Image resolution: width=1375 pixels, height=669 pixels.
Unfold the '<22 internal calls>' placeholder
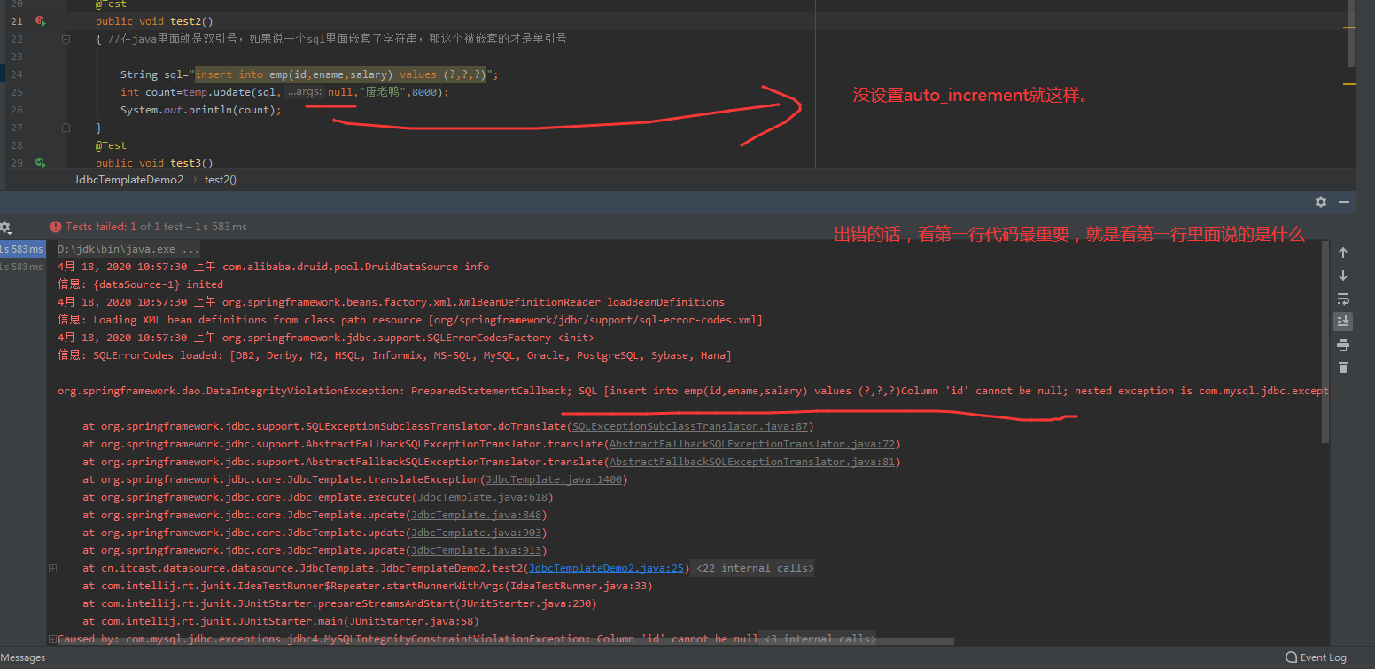click(x=754, y=568)
